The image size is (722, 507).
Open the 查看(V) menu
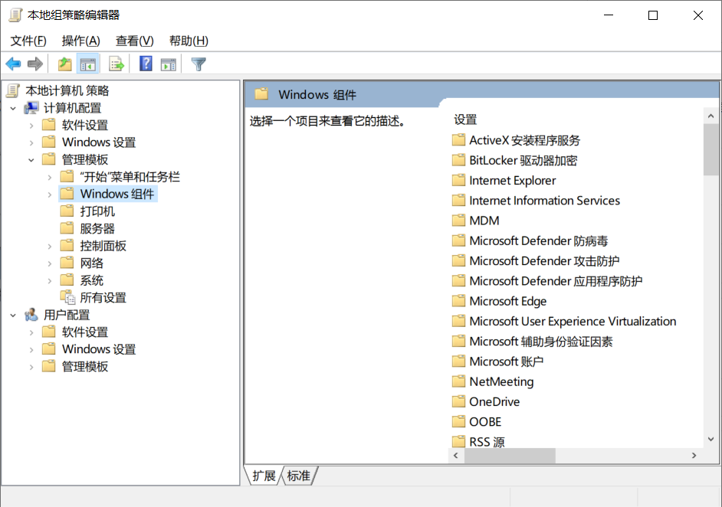(134, 41)
